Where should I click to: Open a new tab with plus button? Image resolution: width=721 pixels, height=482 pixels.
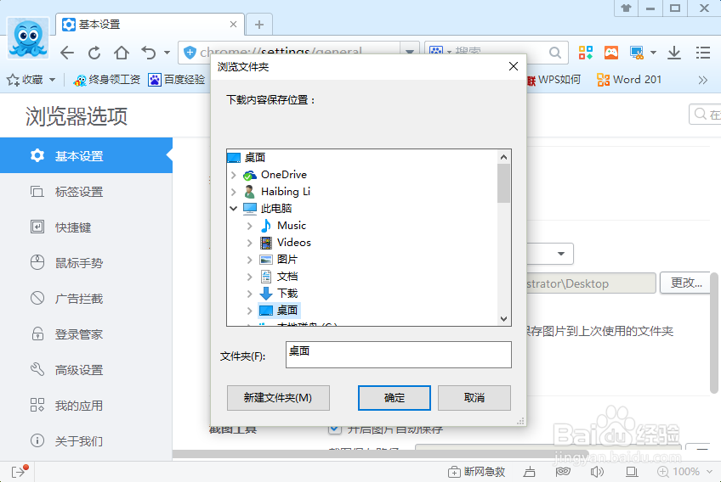(x=258, y=25)
